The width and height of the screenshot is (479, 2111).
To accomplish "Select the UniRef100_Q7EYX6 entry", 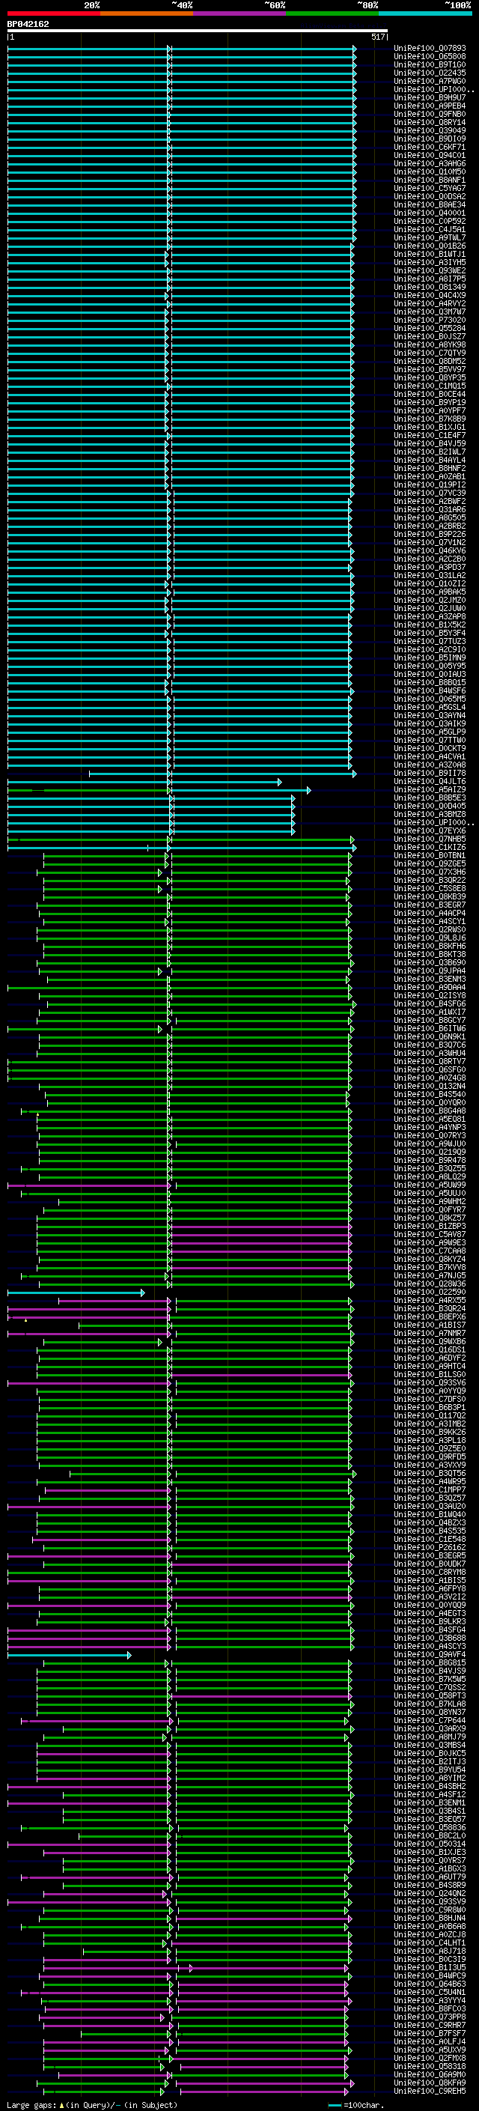I will tap(430, 831).
